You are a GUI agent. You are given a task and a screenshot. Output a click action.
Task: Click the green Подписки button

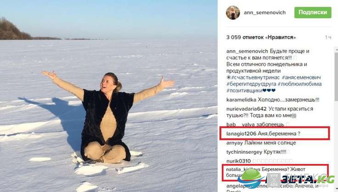coord(313,12)
